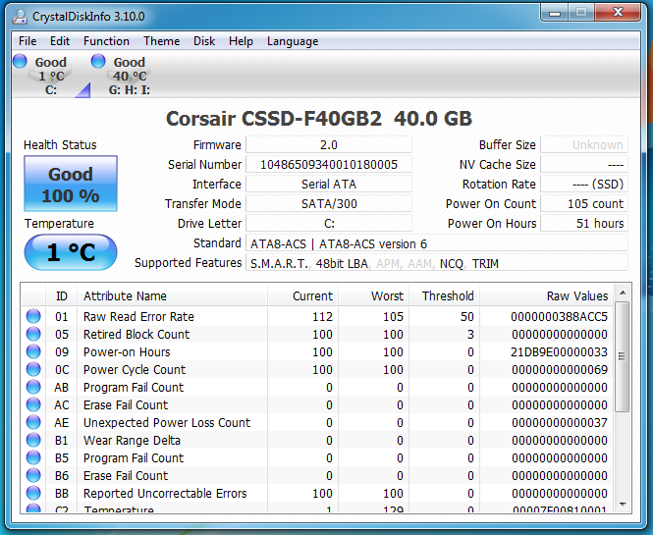Viewport: 653px width, 535px height.
Task: Select the G: H: I: drive status tab
Action: tap(129, 76)
